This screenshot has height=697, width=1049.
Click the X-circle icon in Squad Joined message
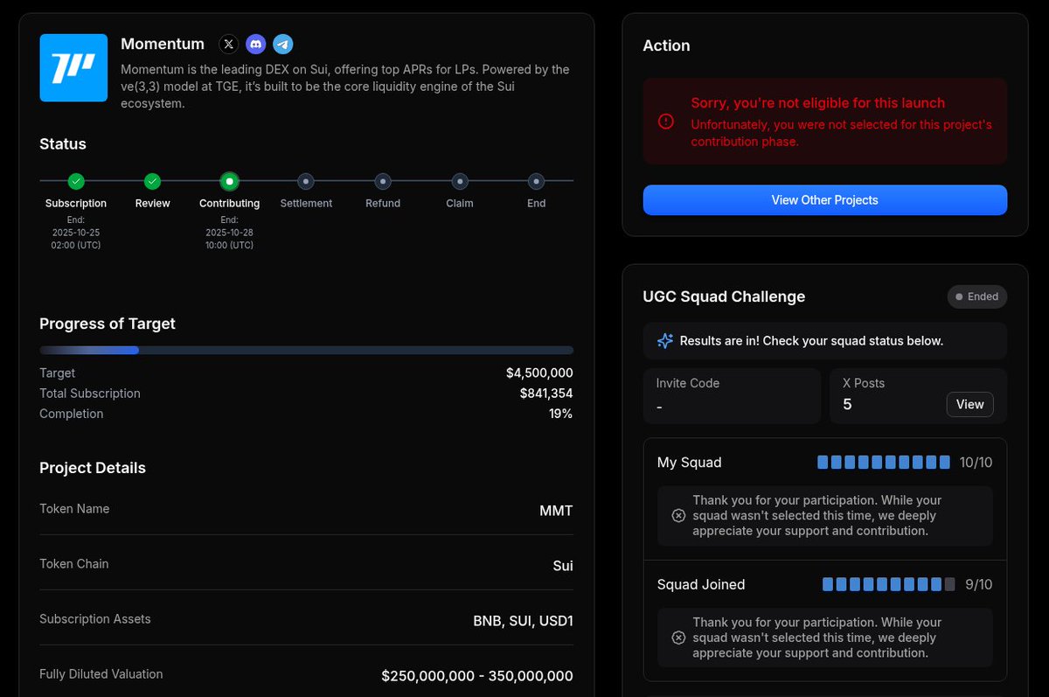click(678, 638)
